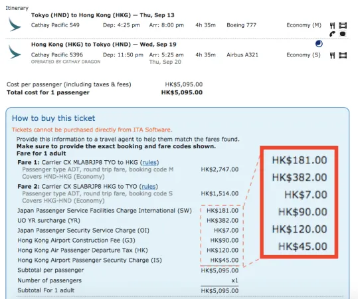Click the Economy (M) cabin label

coord(304,25)
